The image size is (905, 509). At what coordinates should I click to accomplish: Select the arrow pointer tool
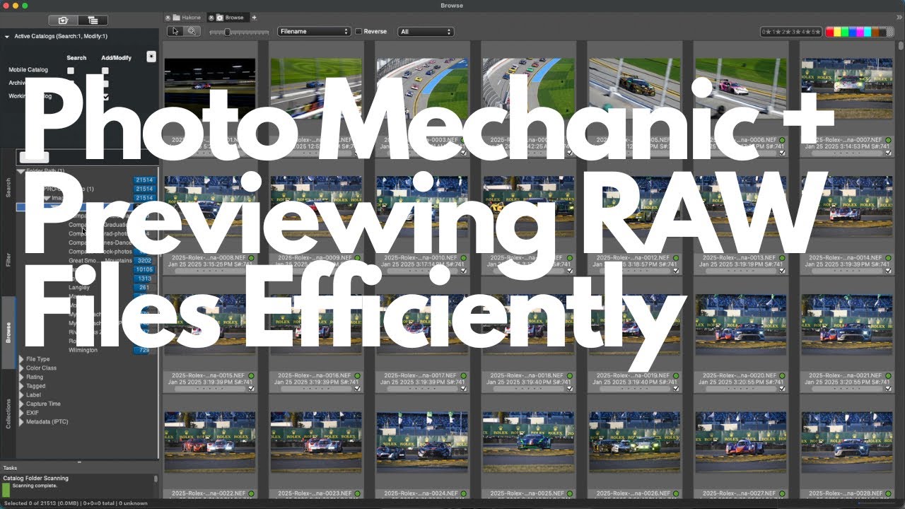(x=175, y=31)
